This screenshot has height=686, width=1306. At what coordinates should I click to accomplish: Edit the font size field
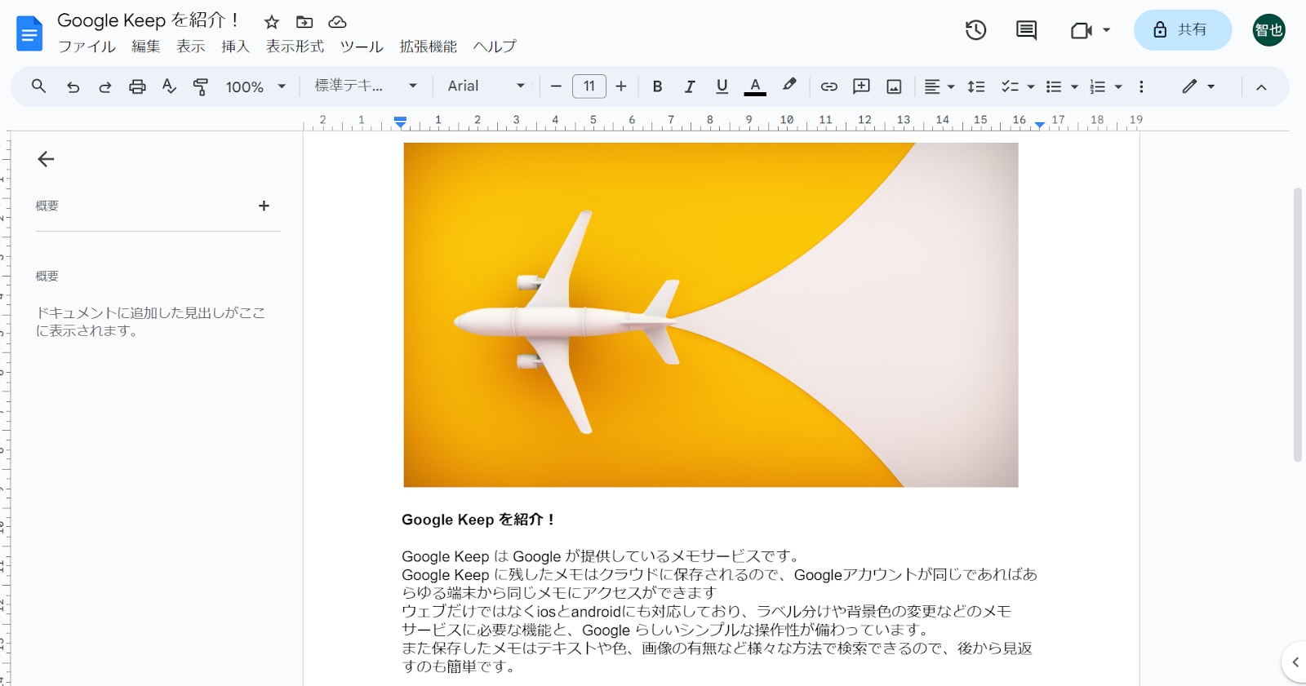(589, 86)
